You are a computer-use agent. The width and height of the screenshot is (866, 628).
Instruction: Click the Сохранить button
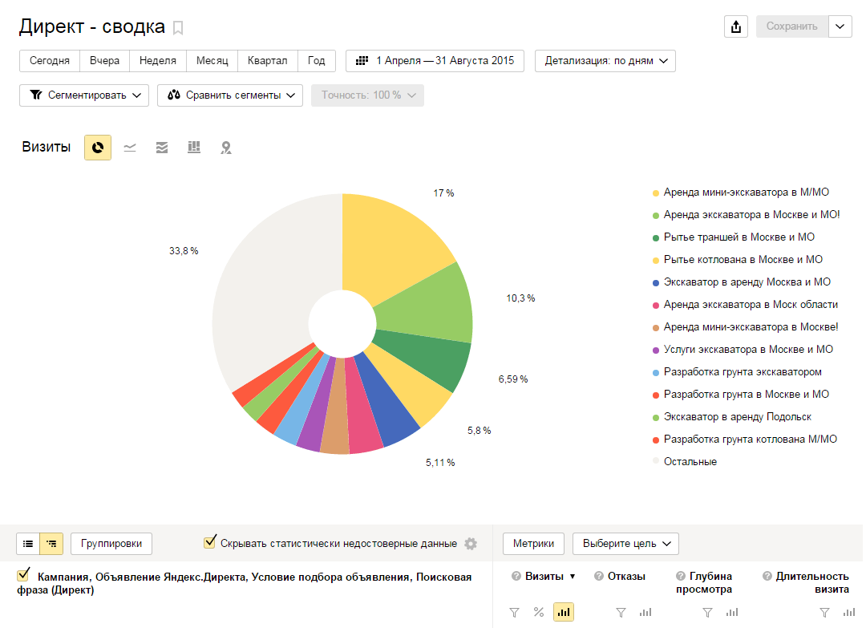tap(792, 26)
